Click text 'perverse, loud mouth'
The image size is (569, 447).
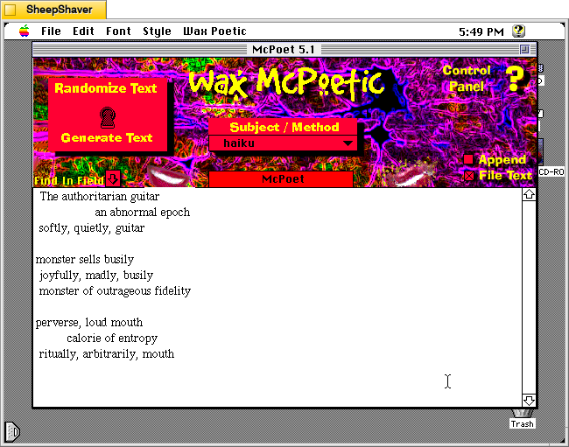[x=89, y=323]
